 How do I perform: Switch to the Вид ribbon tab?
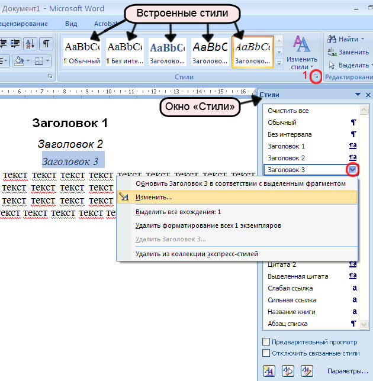[x=71, y=24]
